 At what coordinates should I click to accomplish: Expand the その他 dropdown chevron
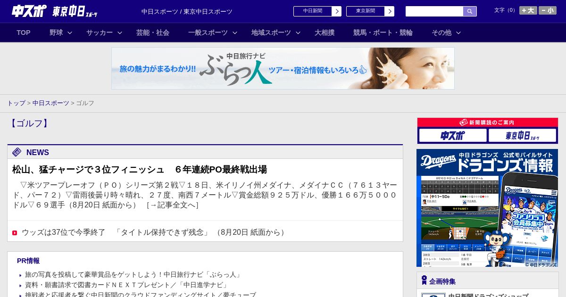coord(458,33)
